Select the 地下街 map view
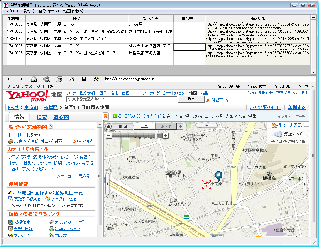319x247 pixels. pyautogui.click(x=166, y=127)
